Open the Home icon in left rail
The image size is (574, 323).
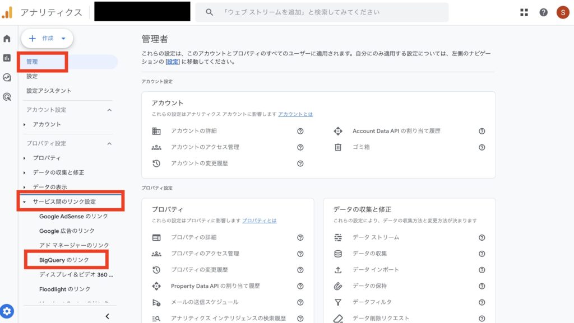7,39
